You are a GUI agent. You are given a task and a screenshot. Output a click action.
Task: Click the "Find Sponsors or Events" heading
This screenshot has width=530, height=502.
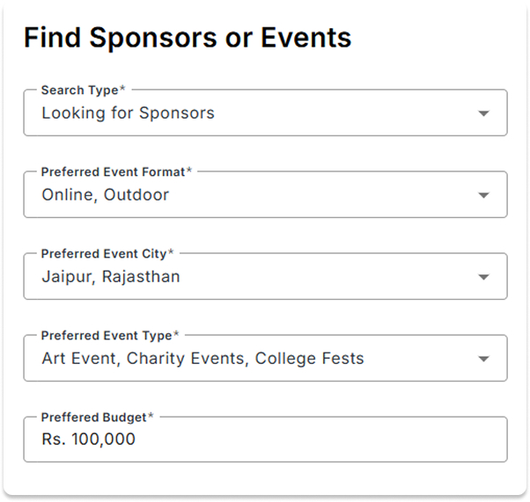pyautogui.click(x=188, y=38)
